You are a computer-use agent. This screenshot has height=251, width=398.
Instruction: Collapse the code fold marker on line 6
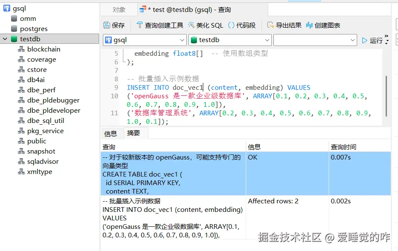point(124,62)
